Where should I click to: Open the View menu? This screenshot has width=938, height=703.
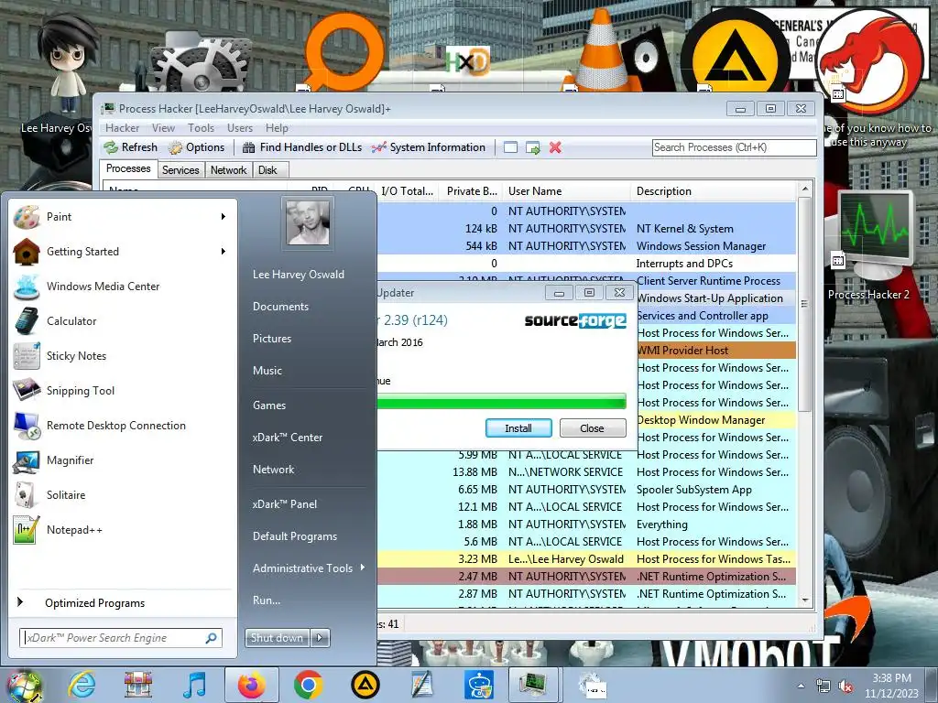[x=163, y=128]
